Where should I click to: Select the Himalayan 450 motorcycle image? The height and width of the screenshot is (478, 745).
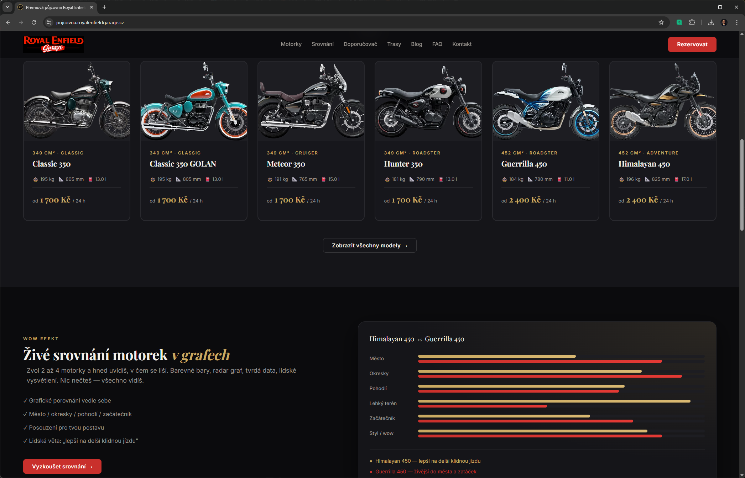662,101
